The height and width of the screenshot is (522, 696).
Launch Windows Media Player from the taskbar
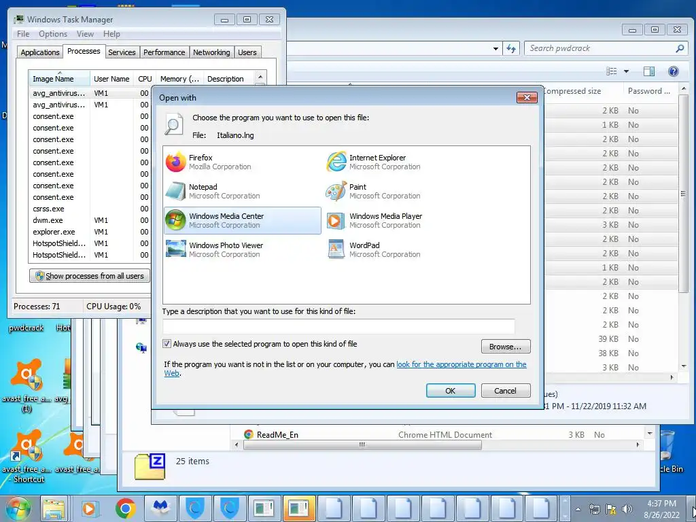89,508
